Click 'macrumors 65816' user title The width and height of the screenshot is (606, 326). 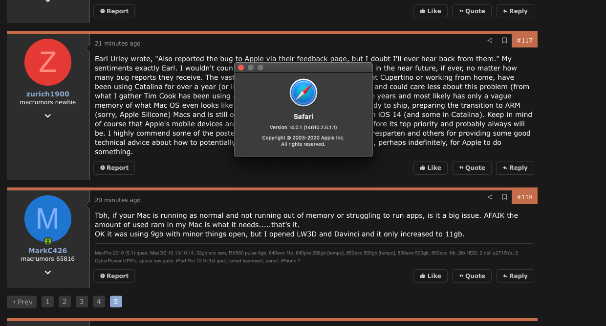(x=48, y=259)
